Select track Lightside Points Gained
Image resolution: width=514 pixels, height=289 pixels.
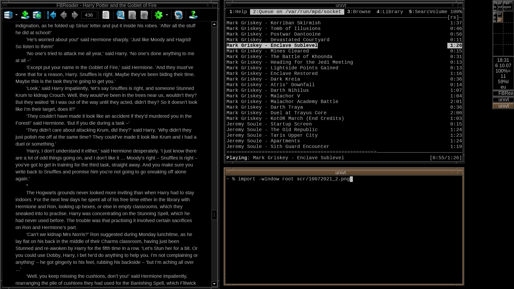tap(344, 68)
